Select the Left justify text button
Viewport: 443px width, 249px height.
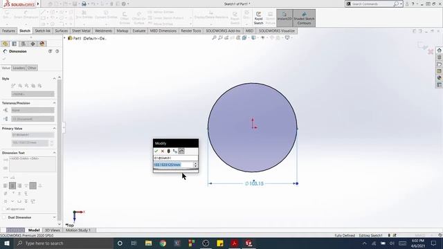point(5,185)
